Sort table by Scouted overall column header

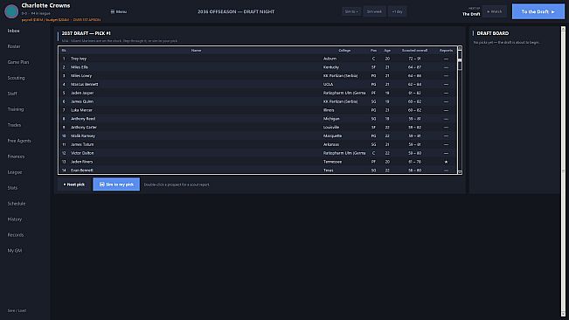(414, 51)
